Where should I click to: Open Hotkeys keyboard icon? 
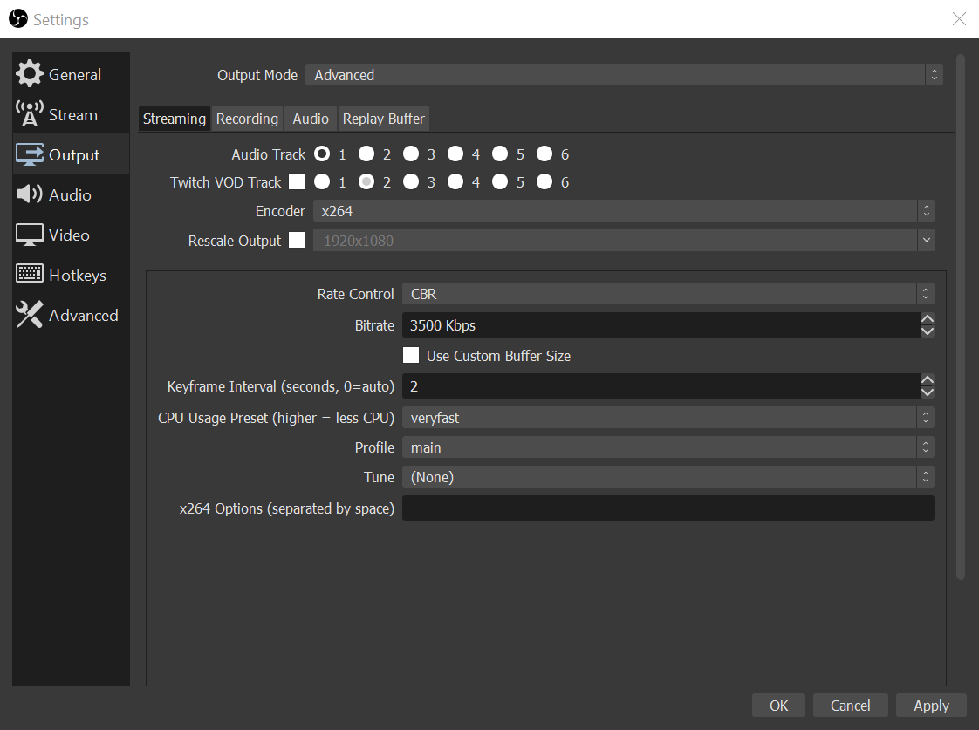[30, 275]
